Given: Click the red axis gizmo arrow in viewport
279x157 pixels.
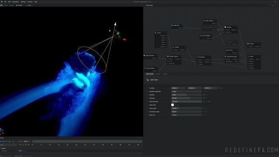Looking at the screenshot, I should (x=125, y=39).
